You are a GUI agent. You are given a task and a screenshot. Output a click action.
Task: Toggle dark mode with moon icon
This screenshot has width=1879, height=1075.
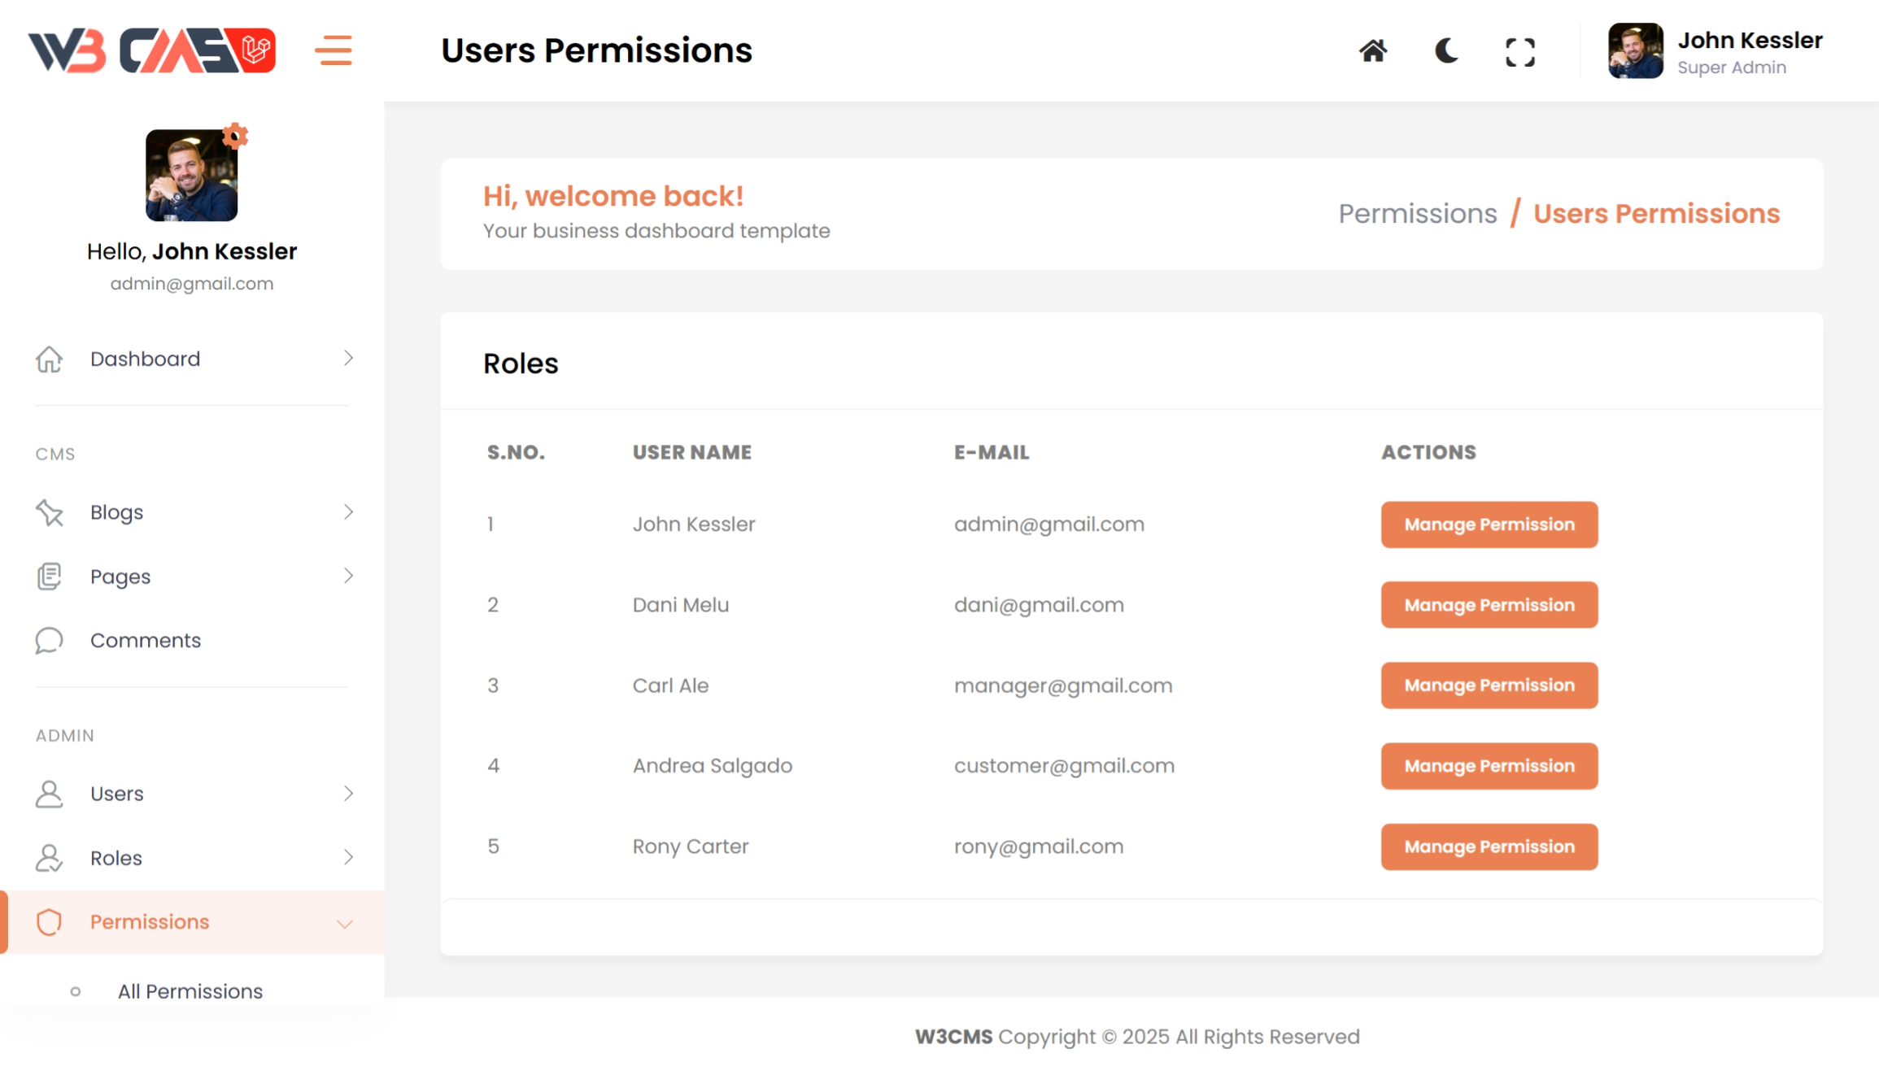click(1446, 51)
